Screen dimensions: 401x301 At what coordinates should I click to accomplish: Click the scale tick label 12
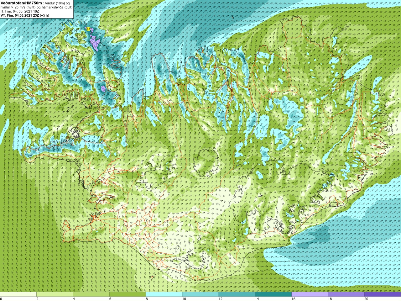coord(221,299)
